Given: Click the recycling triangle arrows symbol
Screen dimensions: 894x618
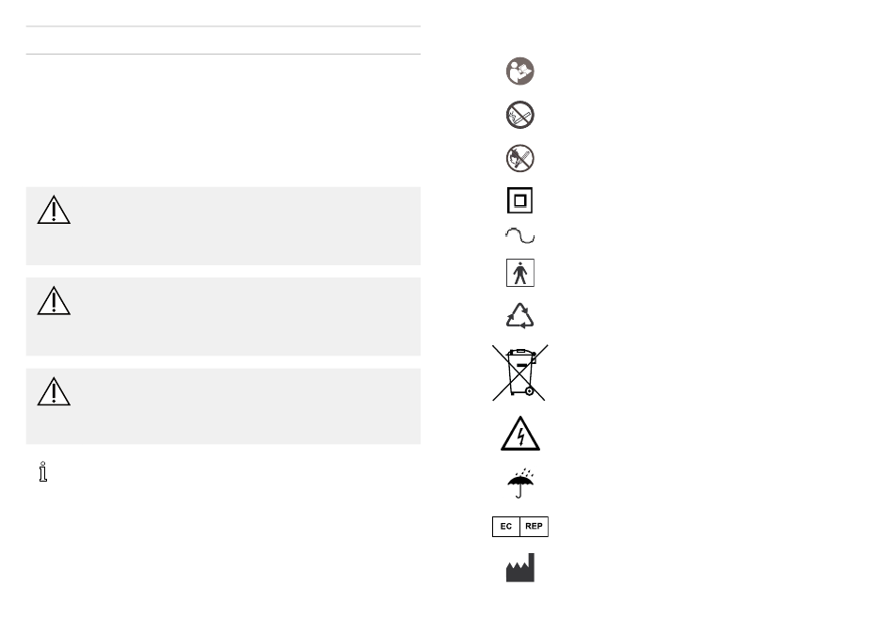Looking at the screenshot, I should tap(520, 316).
